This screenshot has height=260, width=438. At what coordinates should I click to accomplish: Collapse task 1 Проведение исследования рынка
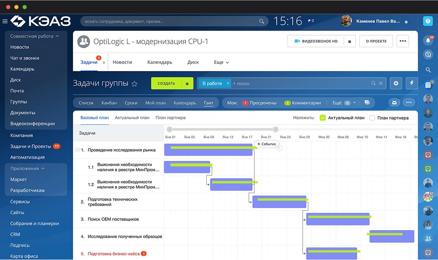(x=77, y=150)
